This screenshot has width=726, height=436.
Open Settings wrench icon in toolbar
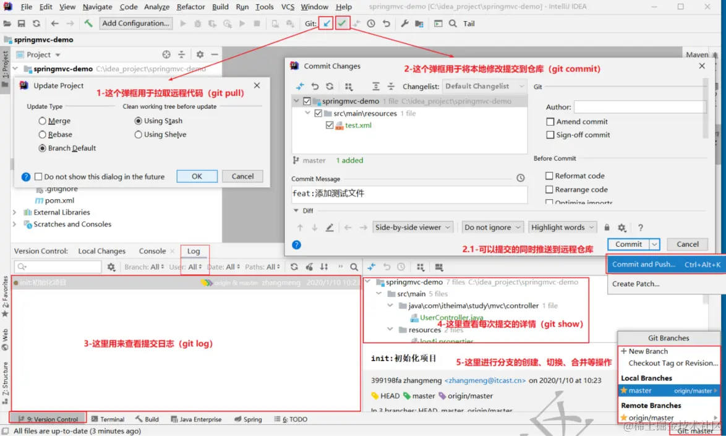coord(404,23)
